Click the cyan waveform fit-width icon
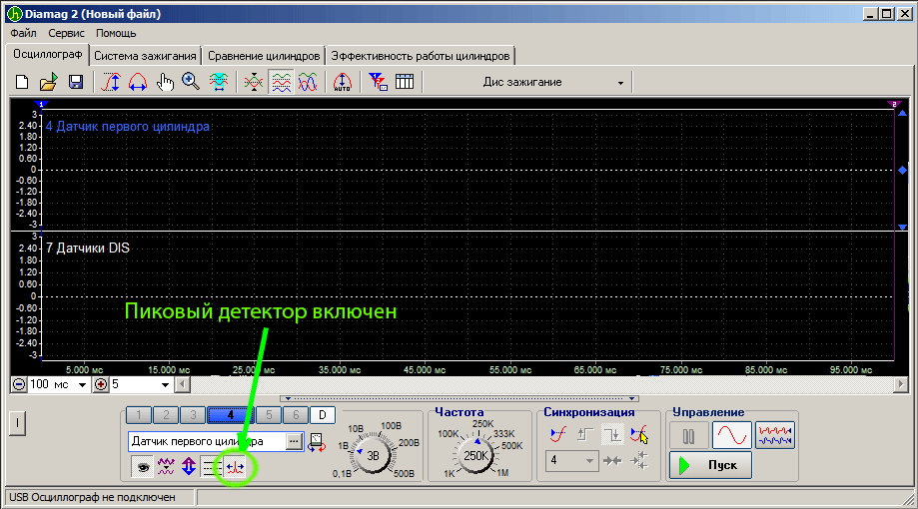Image resolution: width=918 pixels, height=509 pixels. (219, 82)
